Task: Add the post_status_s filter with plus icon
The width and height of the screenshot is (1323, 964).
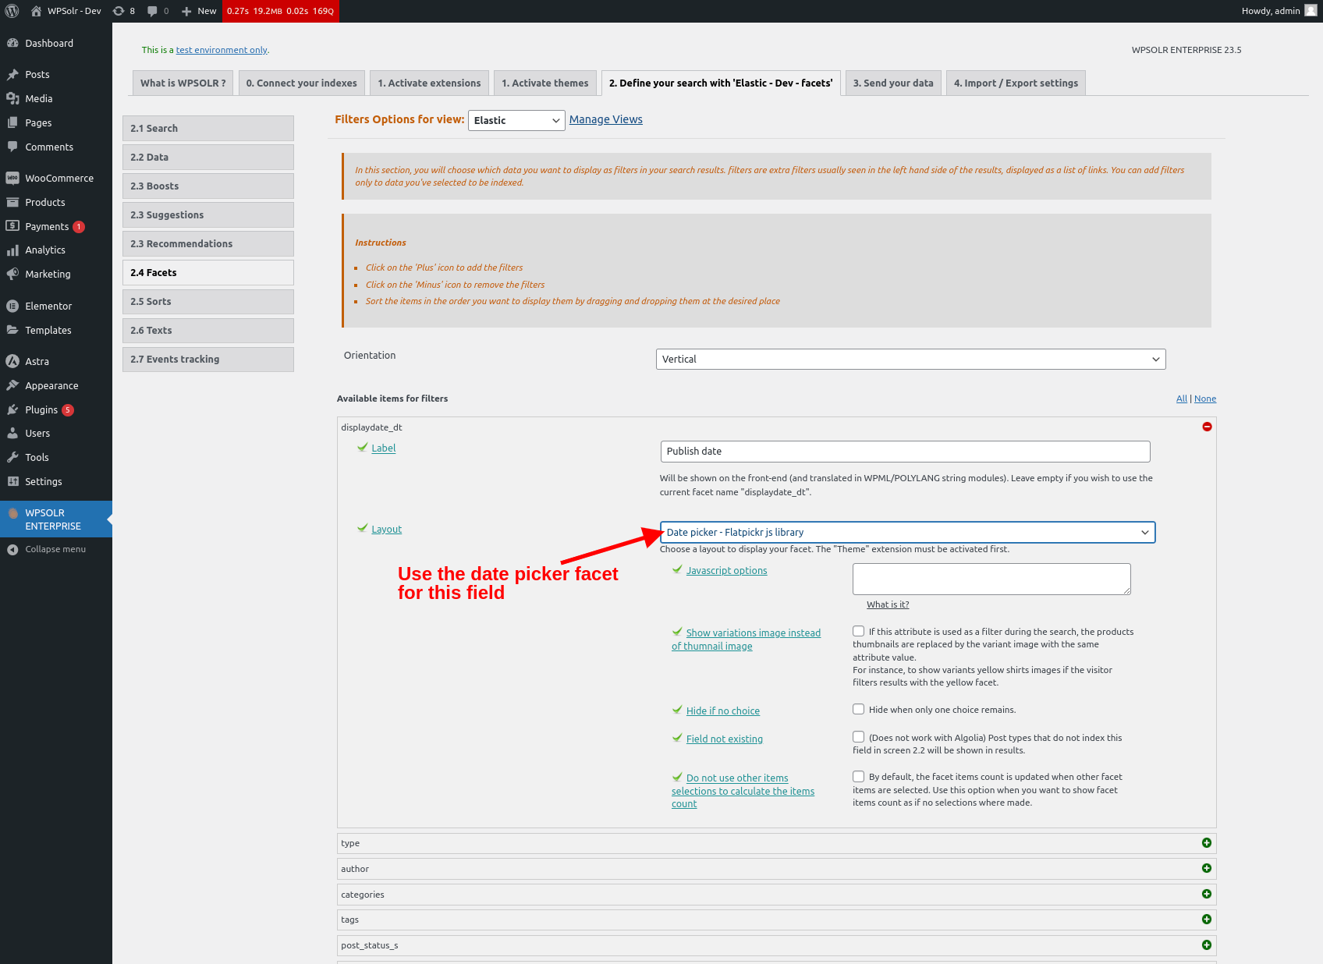Action: (x=1207, y=945)
